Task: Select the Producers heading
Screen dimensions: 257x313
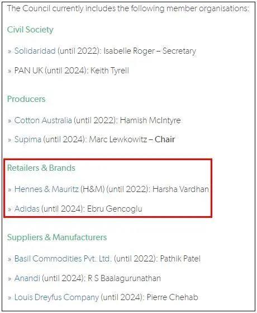Action: [26, 99]
